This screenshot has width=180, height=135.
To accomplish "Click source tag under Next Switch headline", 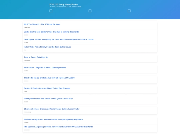I will [x=26, y=71].
